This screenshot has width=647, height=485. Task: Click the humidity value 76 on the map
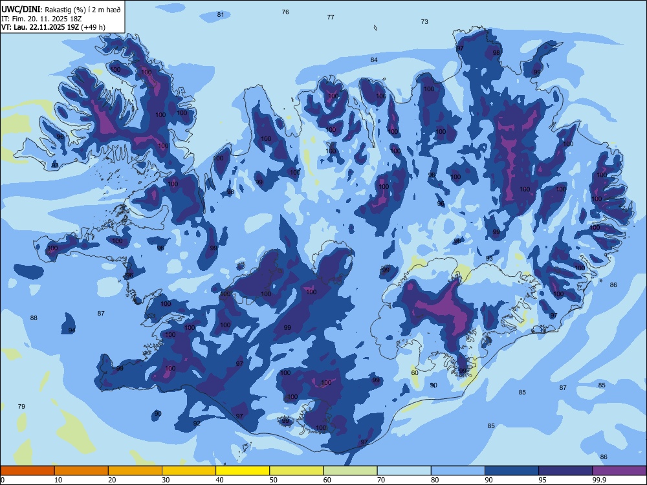pos(285,12)
